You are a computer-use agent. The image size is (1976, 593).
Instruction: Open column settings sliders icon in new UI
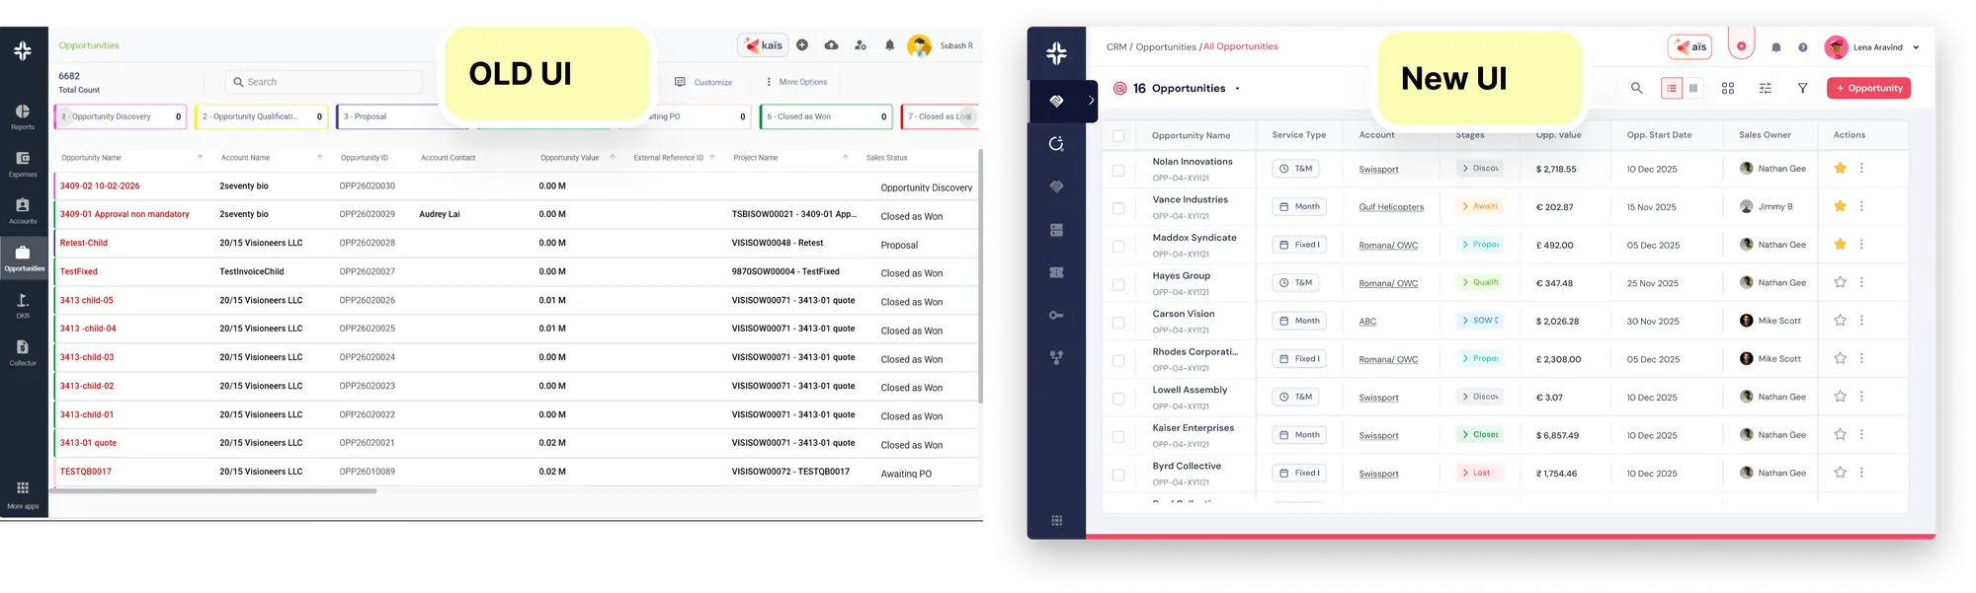(x=1766, y=88)
